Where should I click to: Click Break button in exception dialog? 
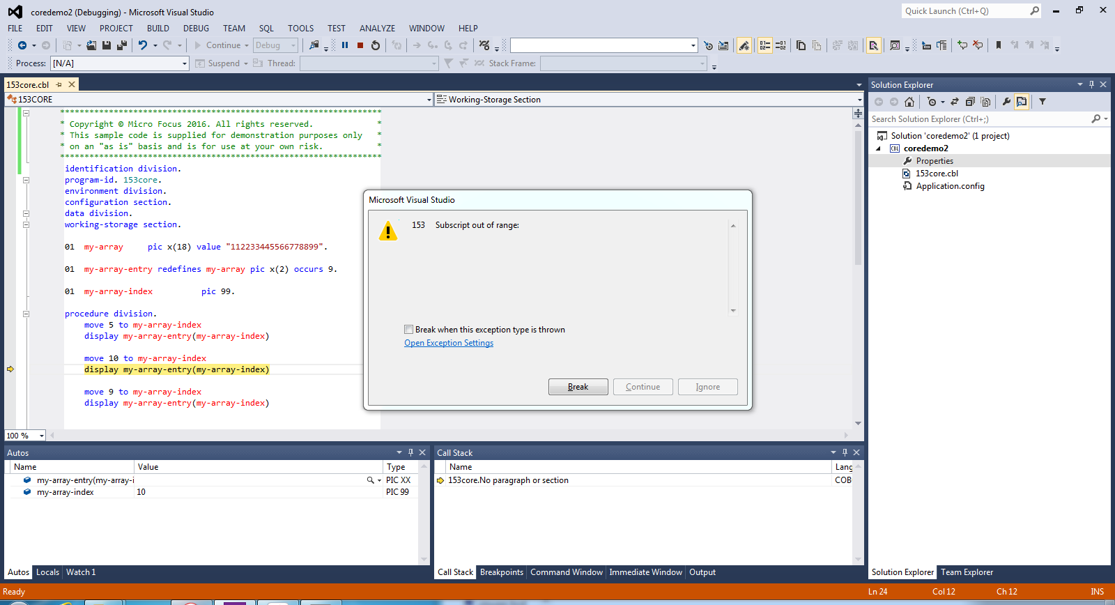[x=578, y=387]
